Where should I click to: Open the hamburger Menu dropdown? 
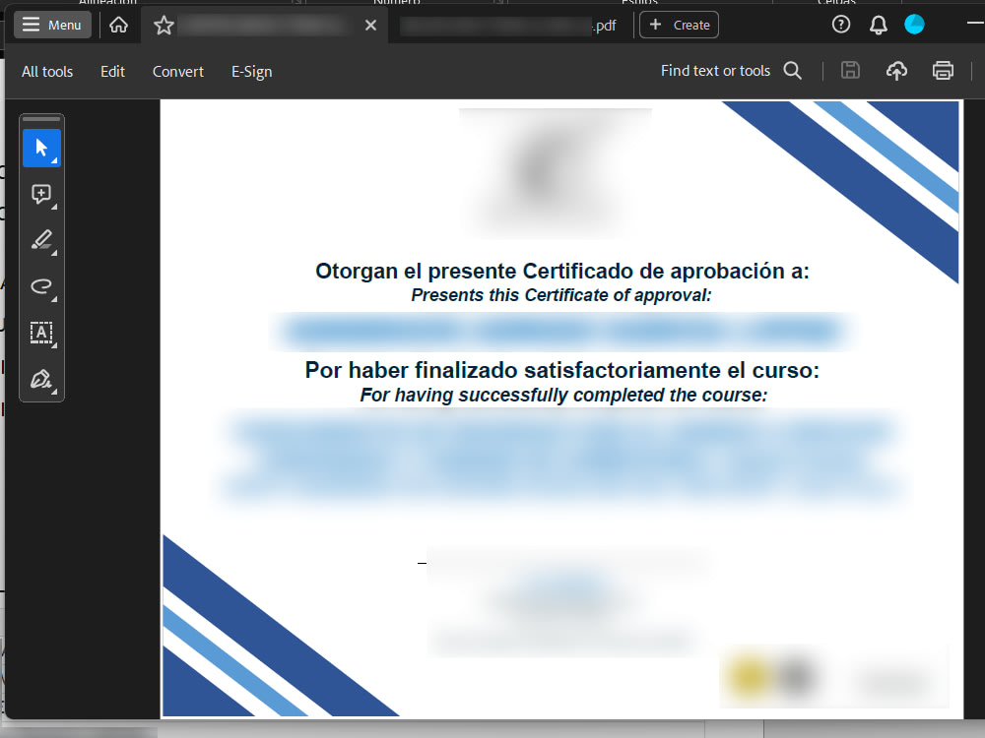pos(52,24)
